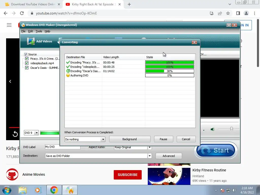Select the Video Length column header
The image size is (260, 195).
(123, 57)
